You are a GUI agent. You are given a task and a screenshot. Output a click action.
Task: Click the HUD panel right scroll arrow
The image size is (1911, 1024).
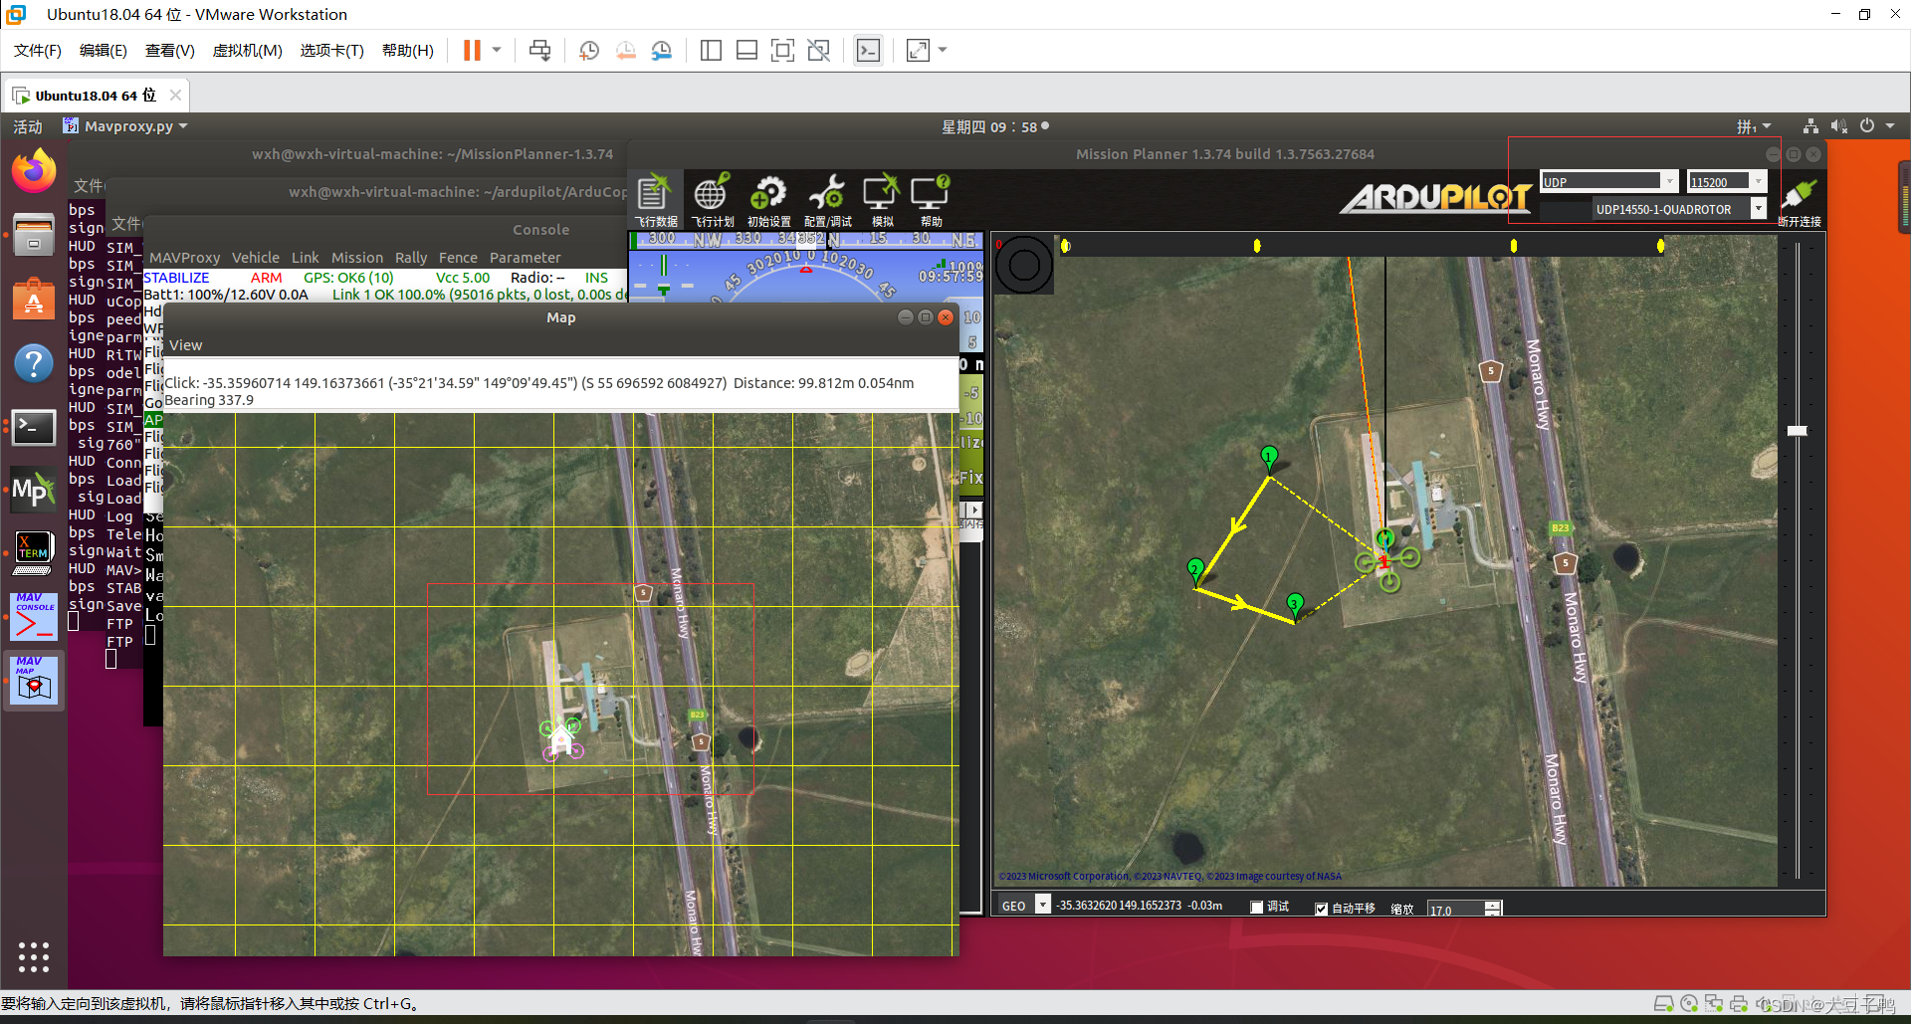click(974, 510)
